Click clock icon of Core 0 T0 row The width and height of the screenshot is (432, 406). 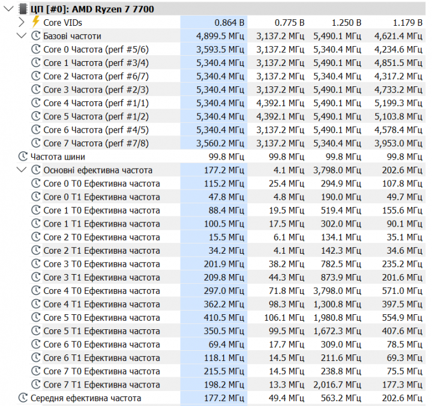36,183
